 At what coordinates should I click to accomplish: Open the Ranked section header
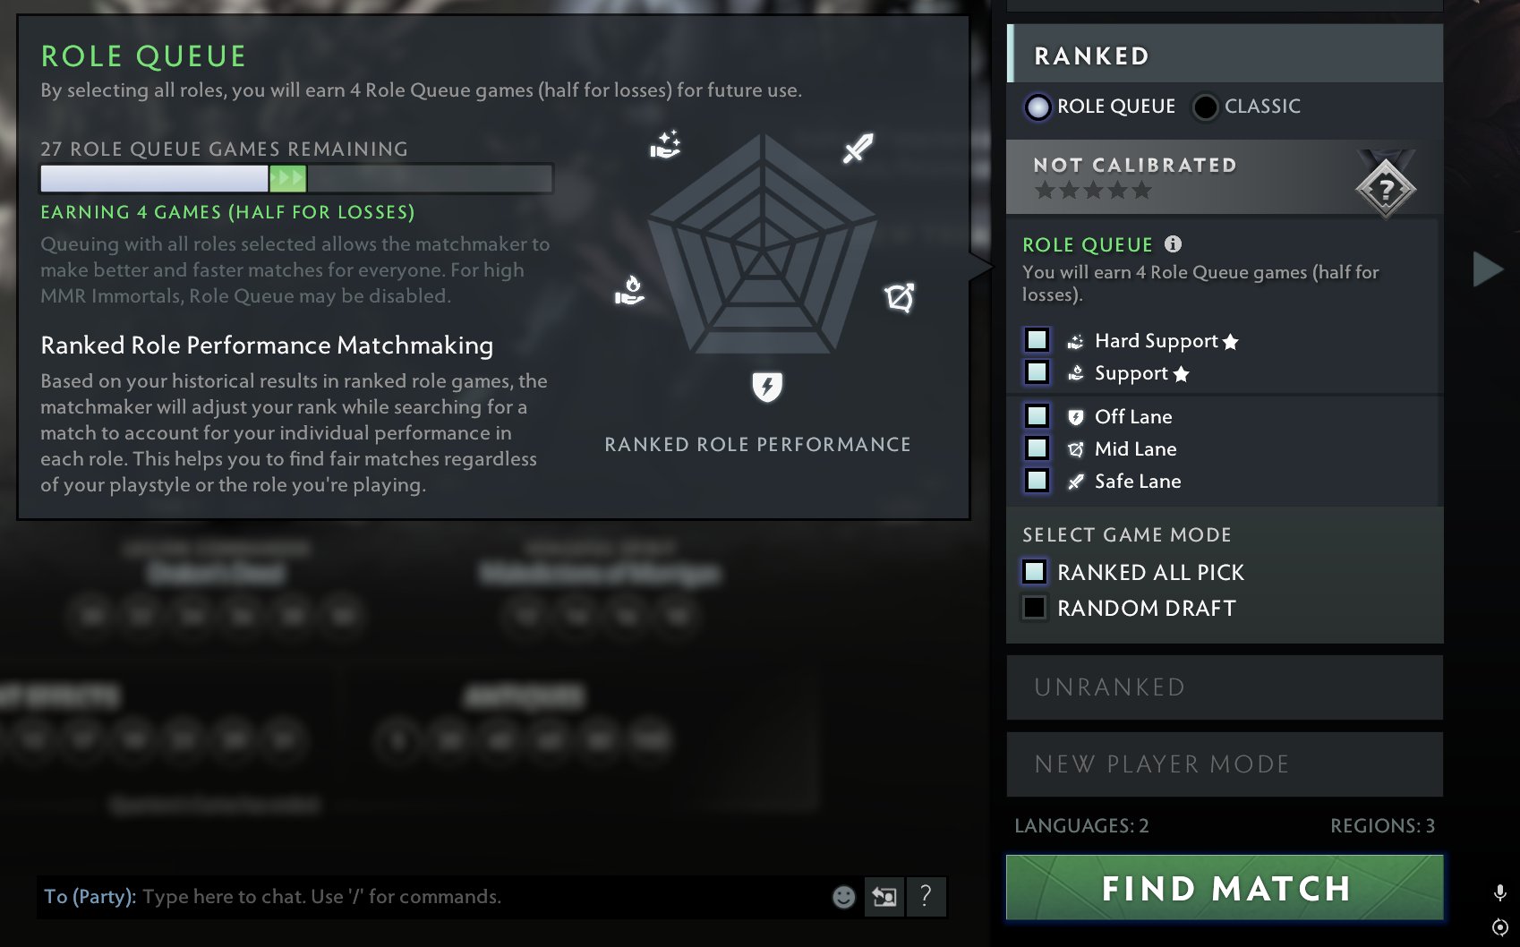[1225, 55]
